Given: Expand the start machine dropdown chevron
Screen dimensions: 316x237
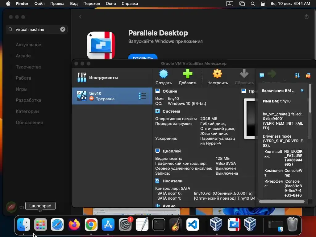Looking at the screenshot, I should tap(285, 80).
